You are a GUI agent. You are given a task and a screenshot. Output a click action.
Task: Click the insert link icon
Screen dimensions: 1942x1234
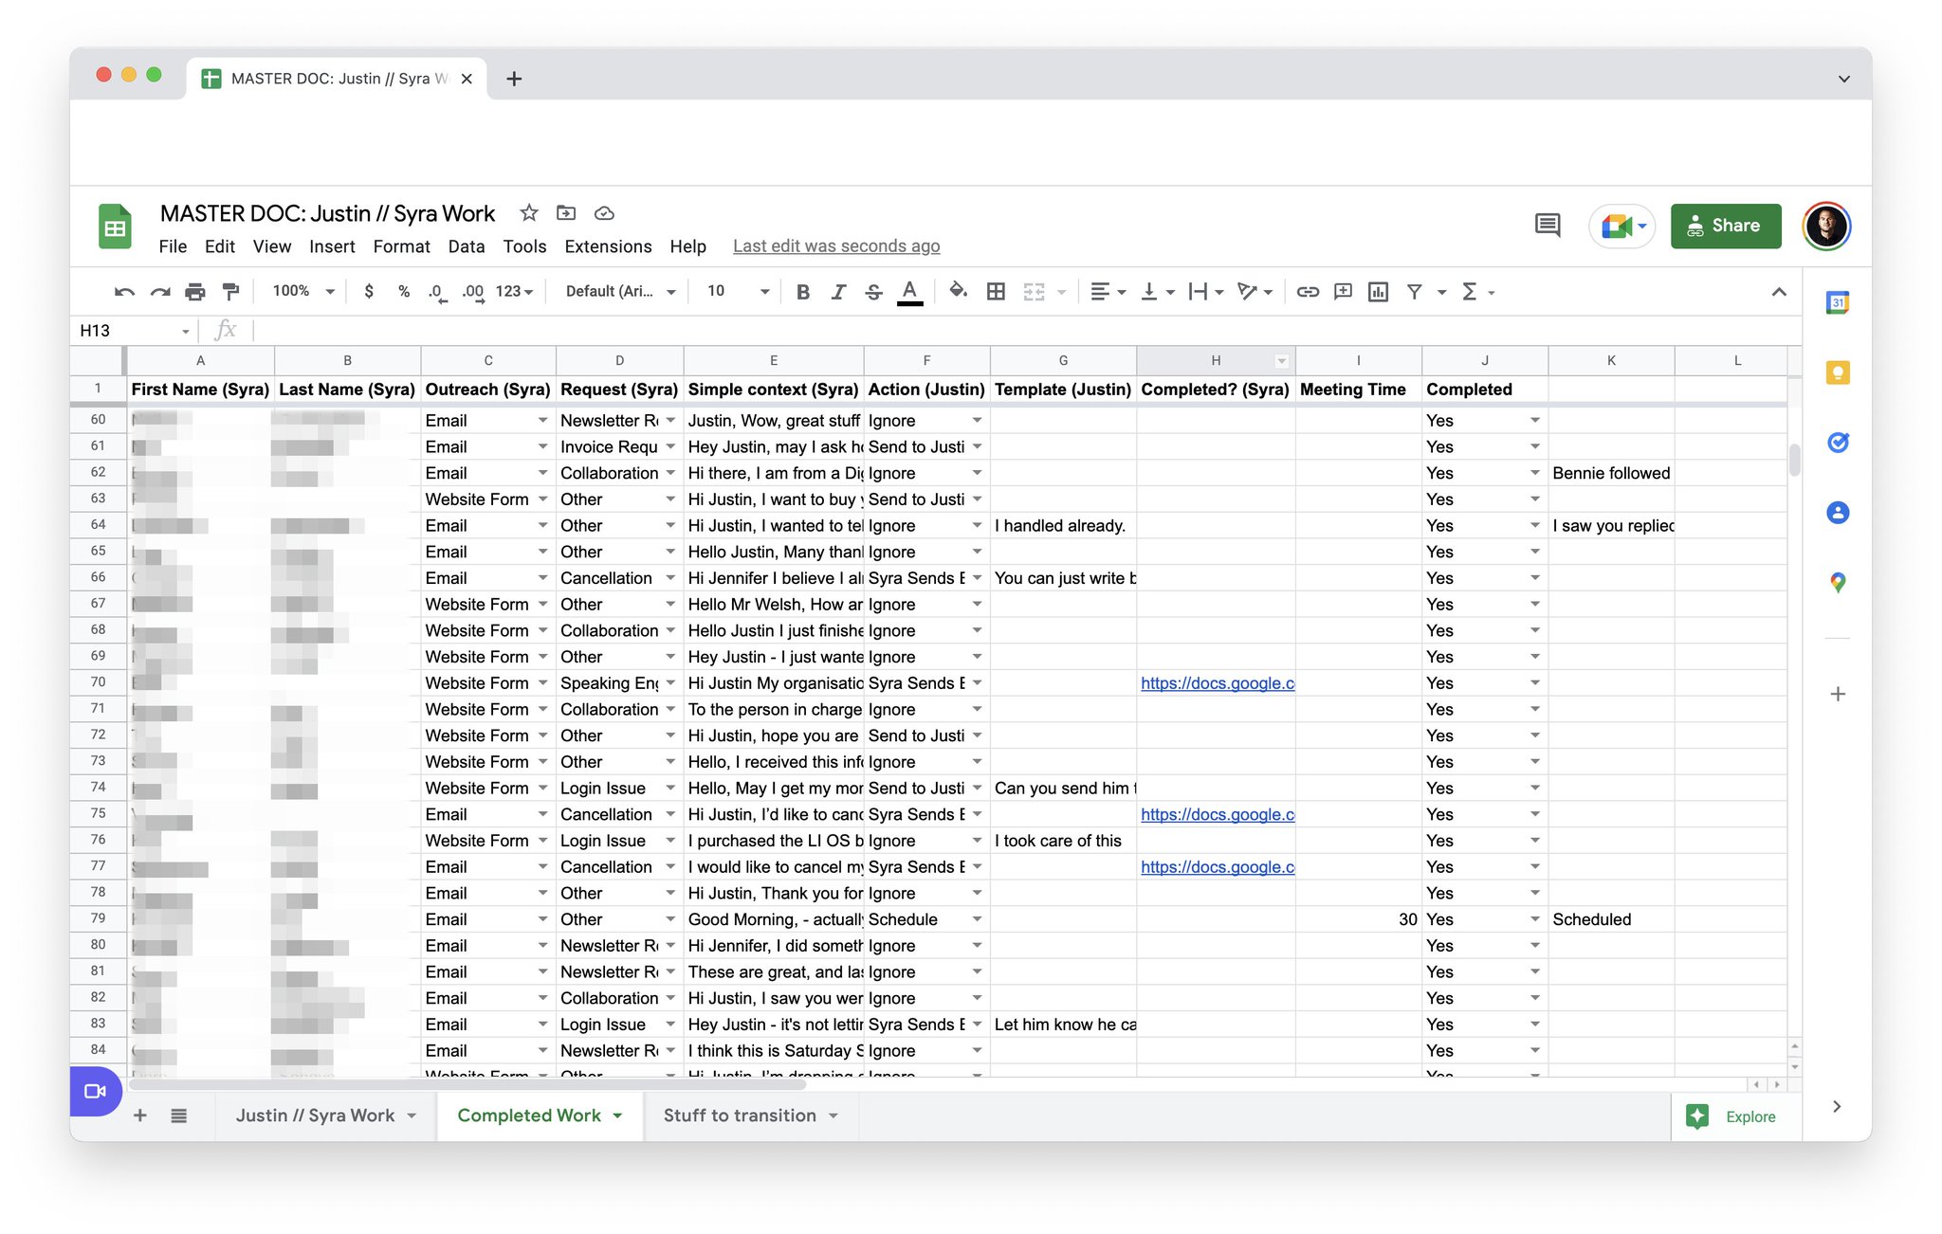click(x=1308, y=292)
